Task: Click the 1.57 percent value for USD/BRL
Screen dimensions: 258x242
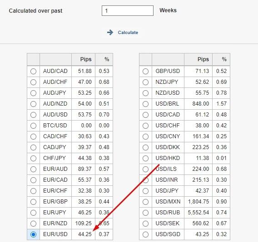Action: [x=221, y=104]
